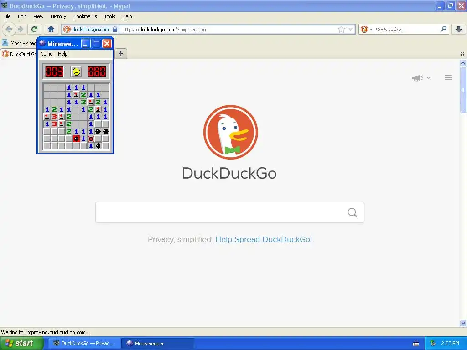Image resolution: width=467 pixels, height=350 pixels.
Task: Click the duckduckgo.com site identity button
Action: click(x=91, y=29)
